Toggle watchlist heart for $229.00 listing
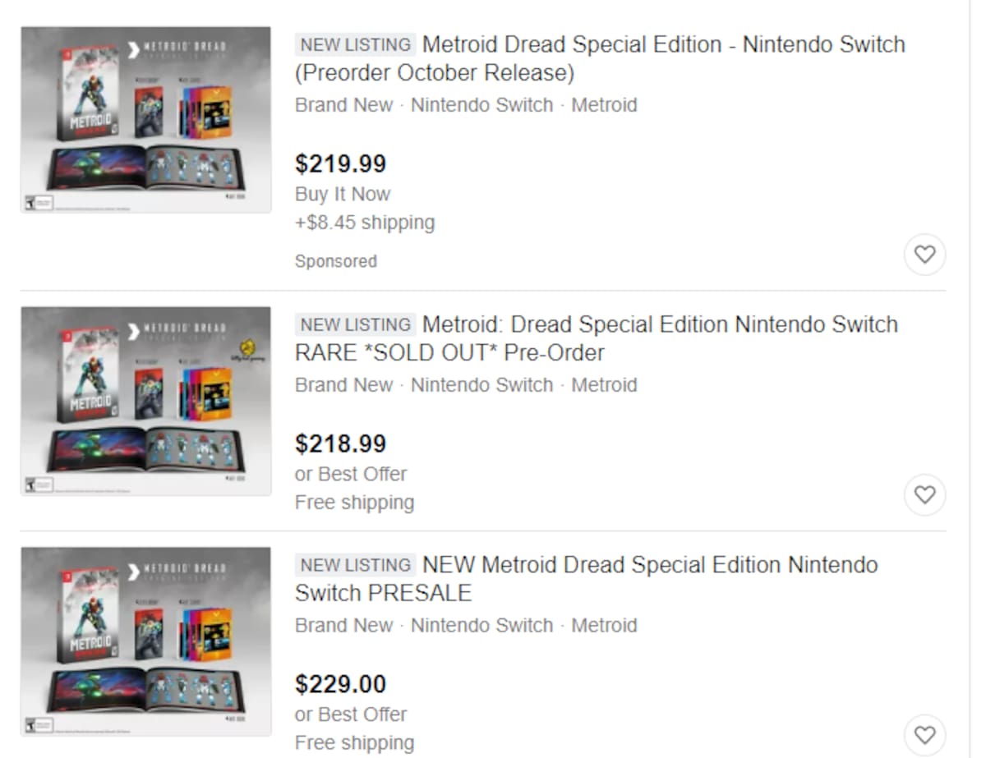The width and height of the screenshot is (986, 758). pos(924,735)
